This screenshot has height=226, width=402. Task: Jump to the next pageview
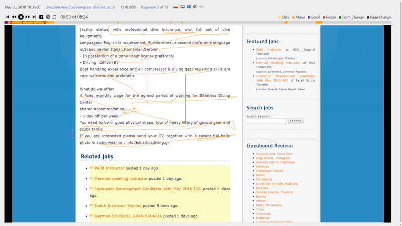pyautogui.click(x=34, y=17)
